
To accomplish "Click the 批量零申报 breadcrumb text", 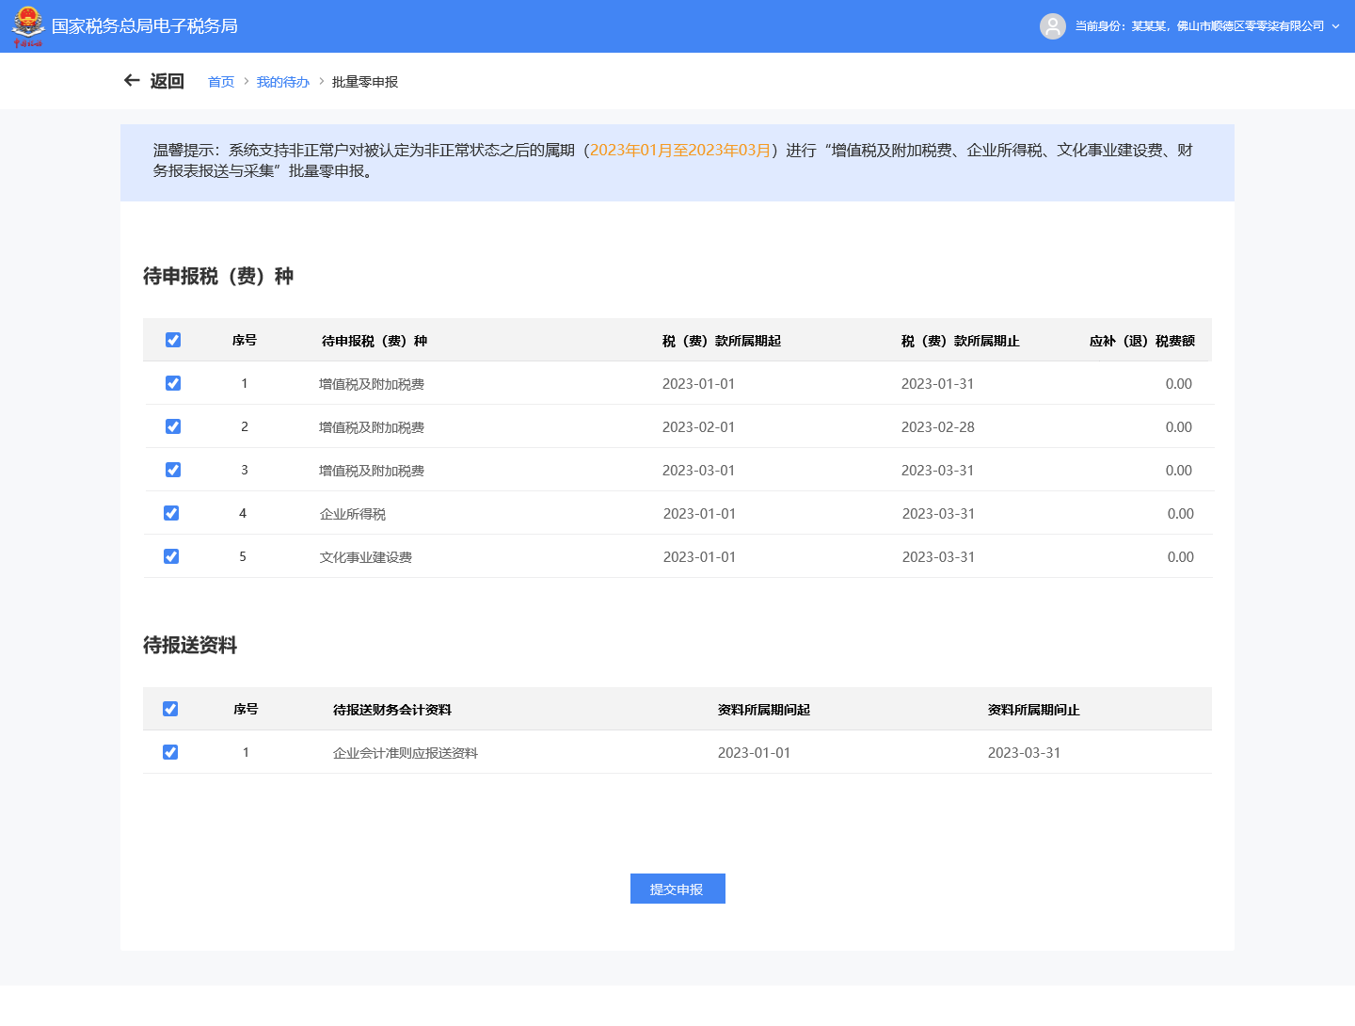I will [365, 82].
